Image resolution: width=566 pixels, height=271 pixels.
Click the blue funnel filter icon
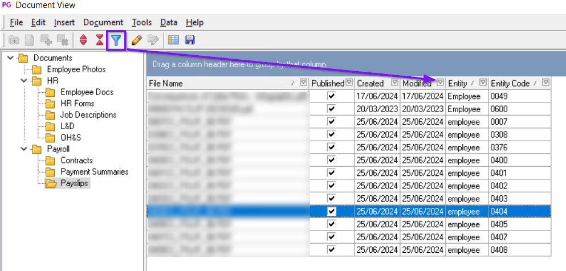[x=116, y=40]
